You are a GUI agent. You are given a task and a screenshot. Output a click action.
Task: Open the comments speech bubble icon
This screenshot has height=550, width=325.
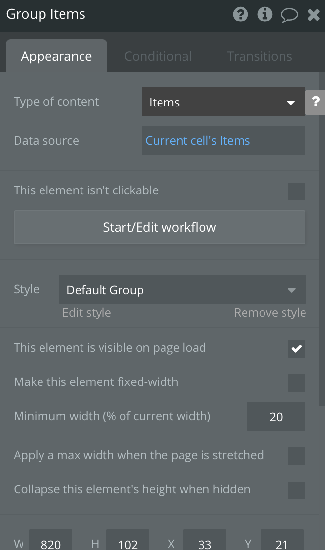289,15
